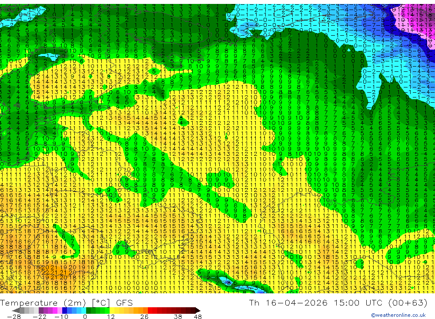Image resolution: width=435 pixels, height=319 pixels.
Task: Click the '26' legend label
Action: click(x=144, y=317)
